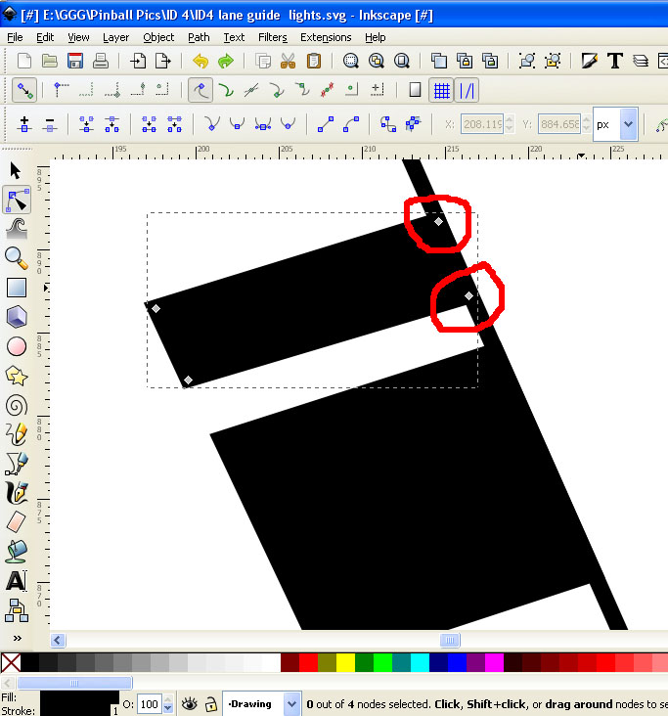Toggle the layer lock icon
This screenshot has width=668, height=716.
(x=210, y=704)
